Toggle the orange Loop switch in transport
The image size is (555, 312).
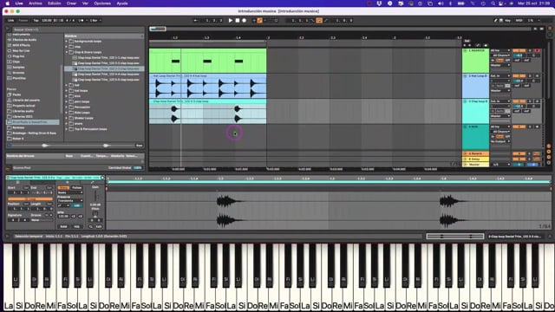[319, 21]
